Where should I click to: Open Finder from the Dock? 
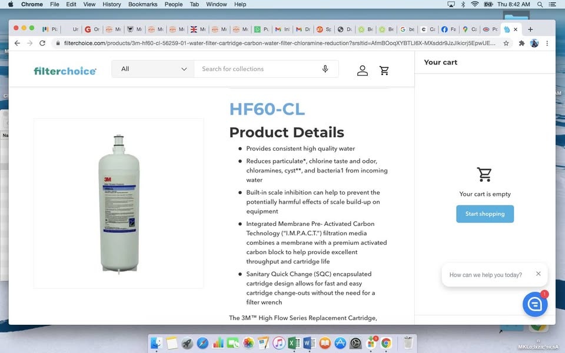click(157, 343)
